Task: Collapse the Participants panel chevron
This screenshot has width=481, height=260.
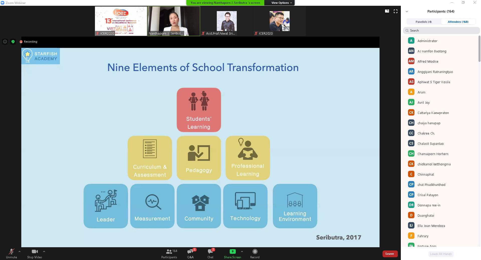Action: 407,12
